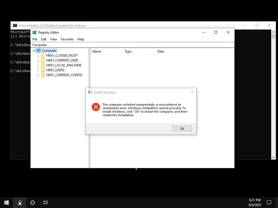Open the Edit menu in Registry Editor
Viewport: 278px width, 208px height.
[44, 39]
